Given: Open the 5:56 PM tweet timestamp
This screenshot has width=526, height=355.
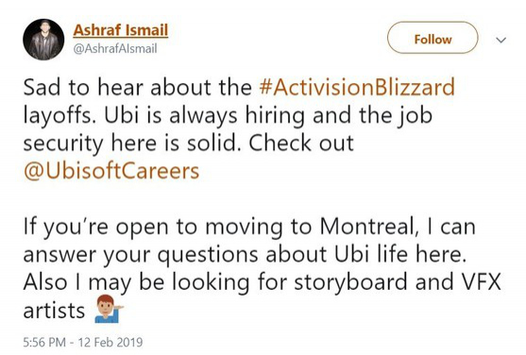Looking at the screenshot, I should [44, 342].
